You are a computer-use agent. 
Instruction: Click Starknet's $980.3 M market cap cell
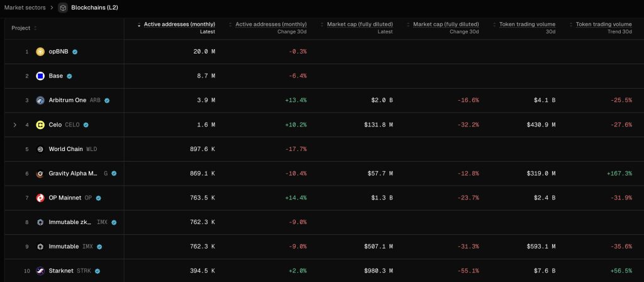pos(378,271)
